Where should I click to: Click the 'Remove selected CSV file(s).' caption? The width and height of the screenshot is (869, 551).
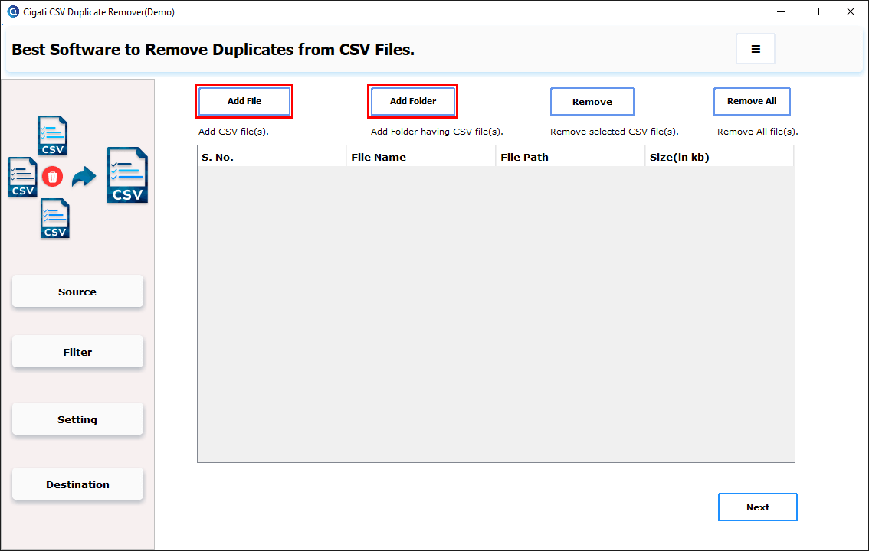point(614,132)
